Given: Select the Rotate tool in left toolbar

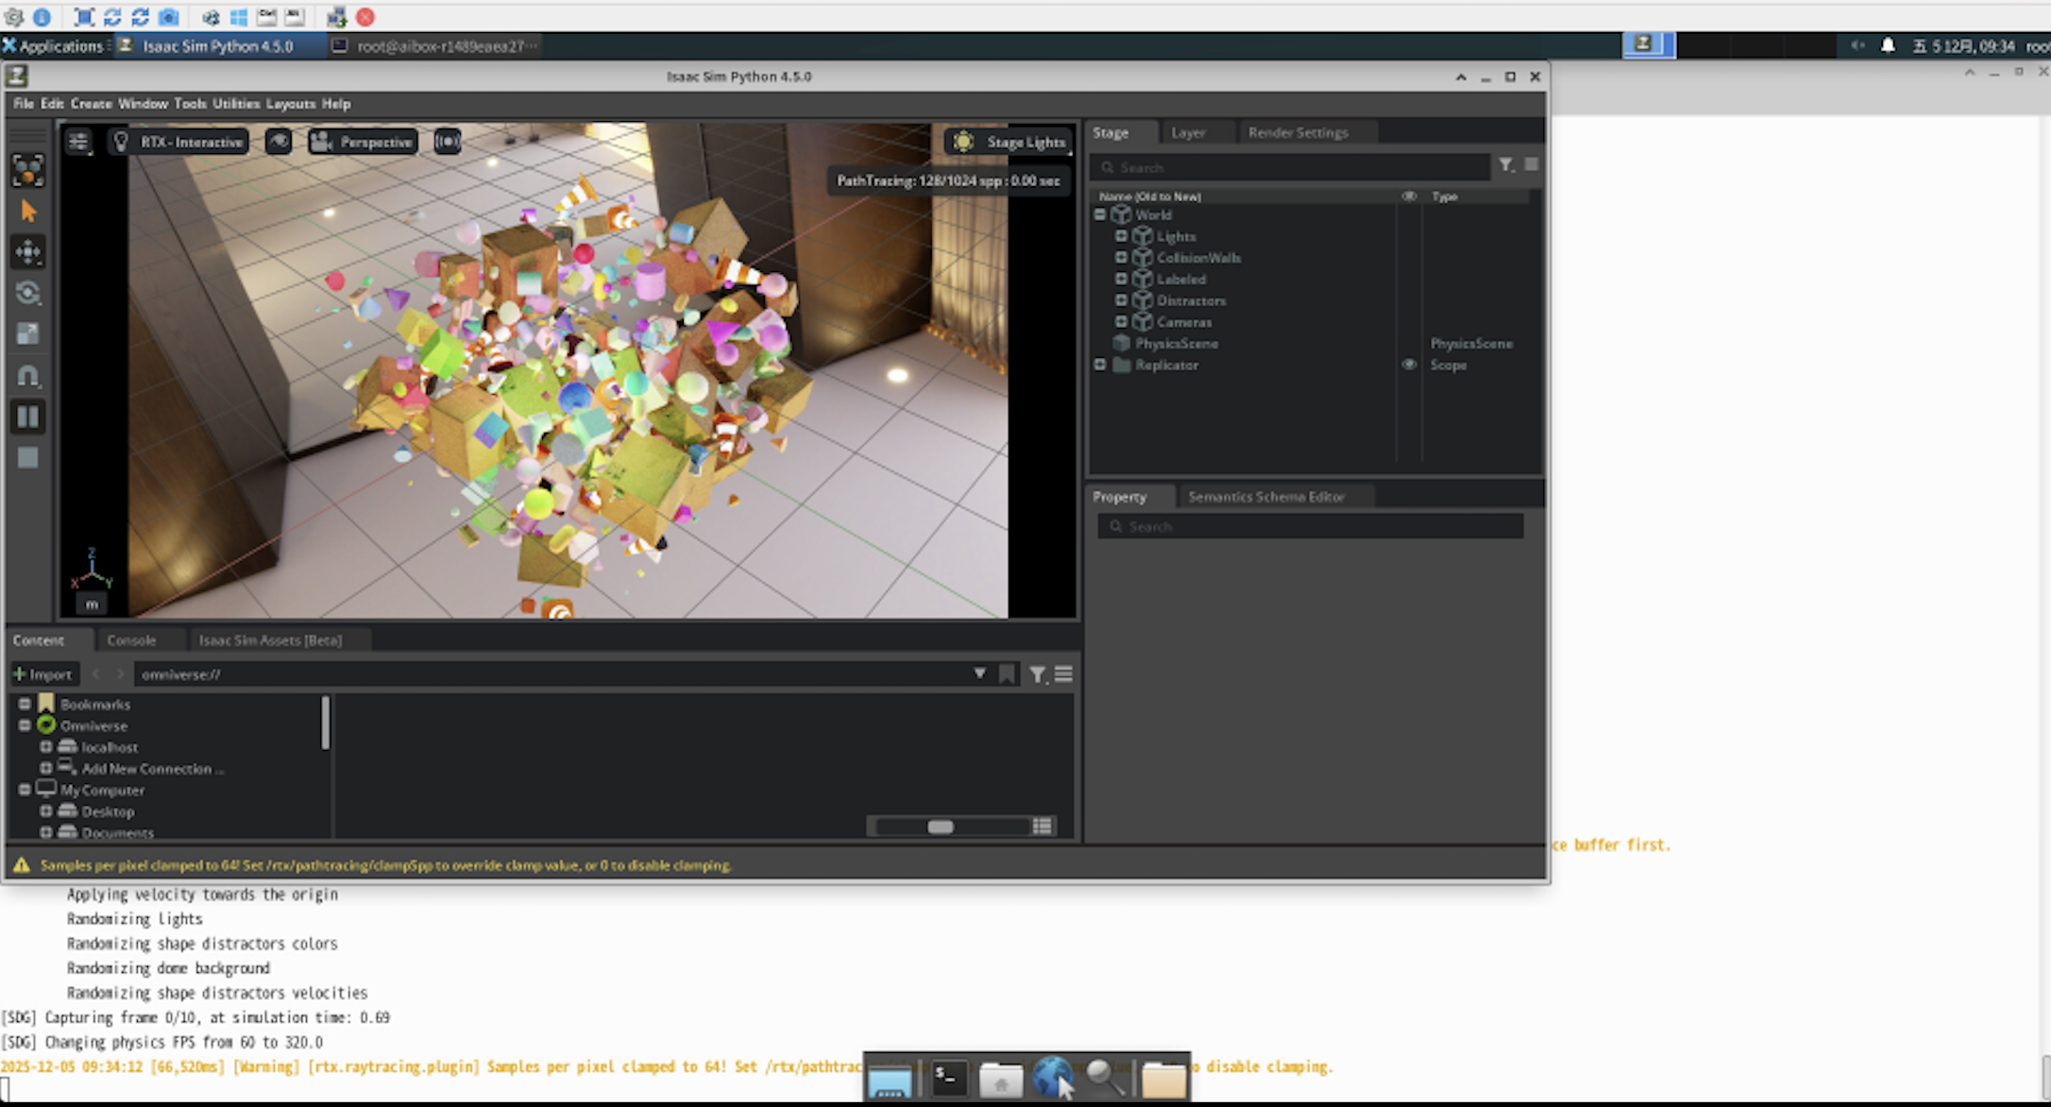Looking at the screenshot, I should tap(28, 293).
